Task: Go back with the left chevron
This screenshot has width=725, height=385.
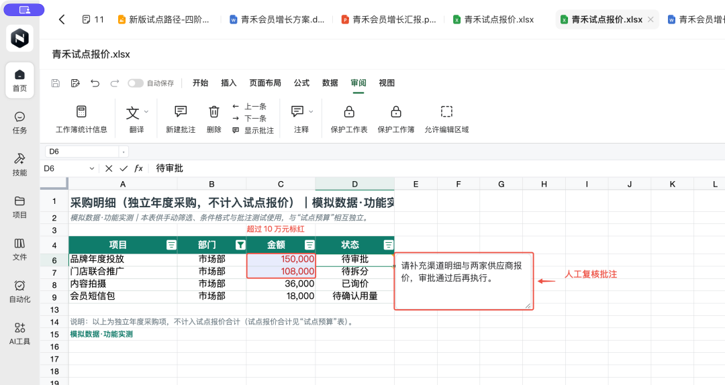Action: coord(62,19)
